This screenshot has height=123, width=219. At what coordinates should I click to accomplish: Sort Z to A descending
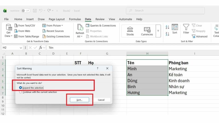pos(168,34)
